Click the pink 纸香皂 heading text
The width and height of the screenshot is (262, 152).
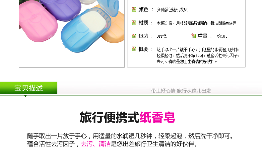(x=157, y=117)
